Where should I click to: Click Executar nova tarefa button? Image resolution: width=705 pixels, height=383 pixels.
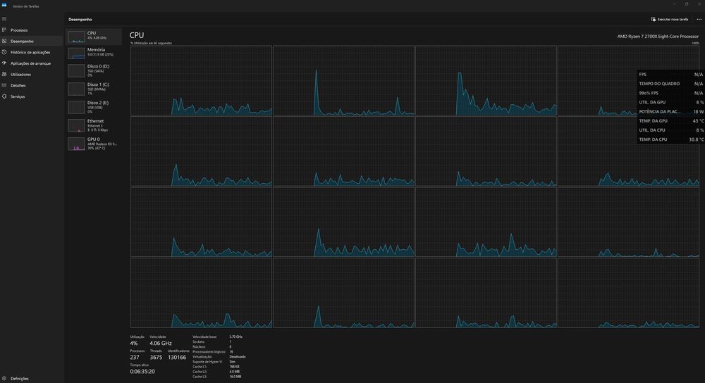click(670, 19)
